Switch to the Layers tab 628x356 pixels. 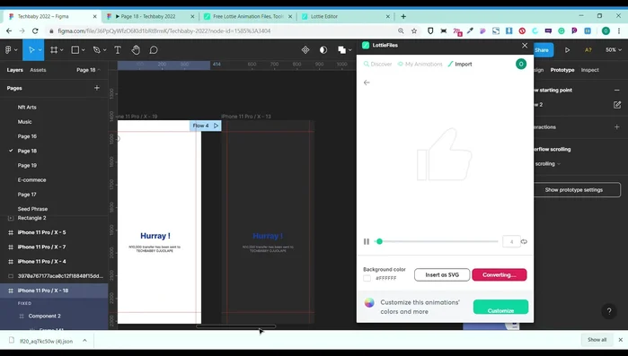(14, 70)
